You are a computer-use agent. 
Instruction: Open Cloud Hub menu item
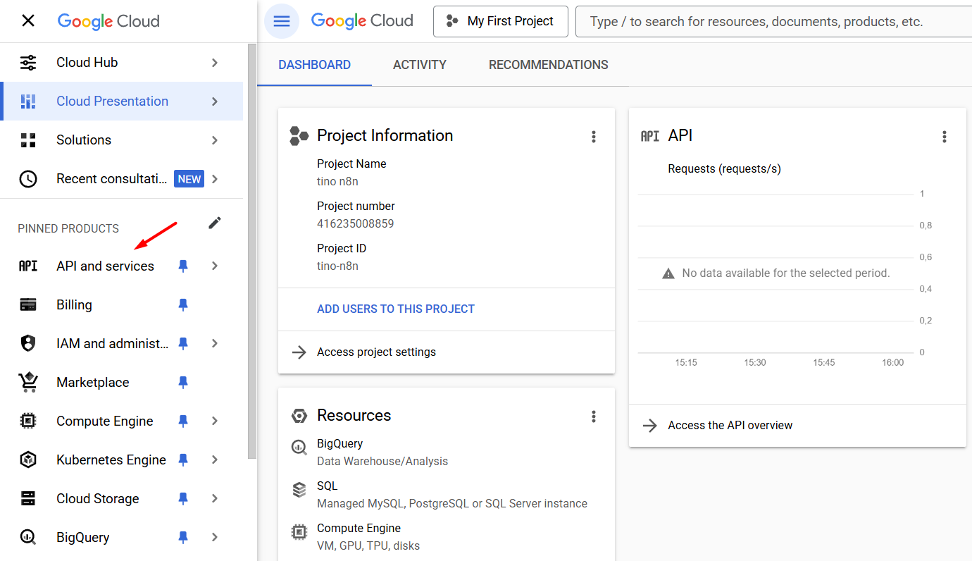point(121,63)
